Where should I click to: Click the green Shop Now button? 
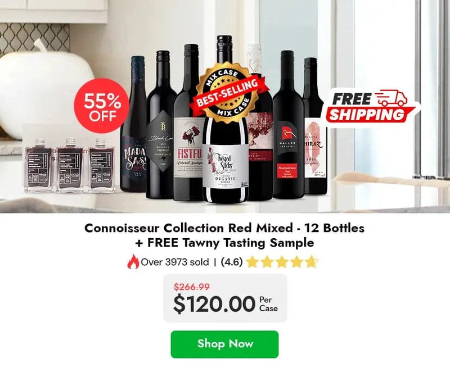[224, 344]
